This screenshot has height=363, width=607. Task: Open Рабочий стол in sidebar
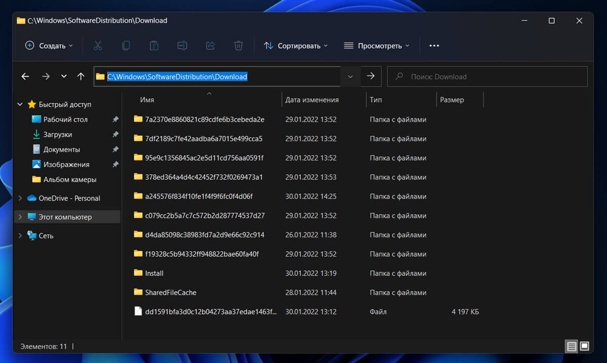point(65,119)
